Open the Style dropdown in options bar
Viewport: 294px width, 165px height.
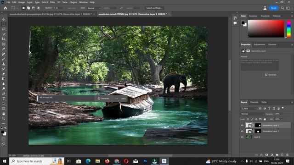(x=94, y=8)
